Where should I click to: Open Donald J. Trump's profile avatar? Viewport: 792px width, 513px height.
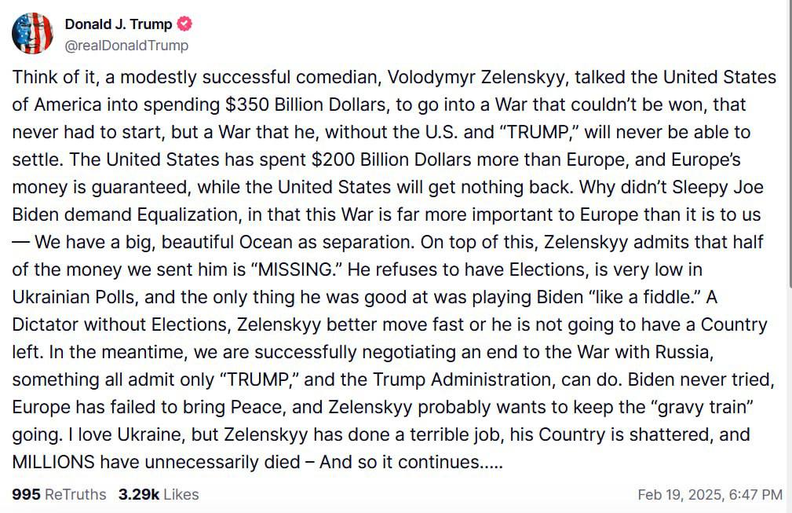tap(32, 33)
